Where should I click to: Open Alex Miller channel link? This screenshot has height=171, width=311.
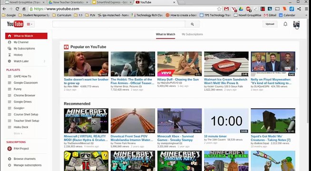(73, 86)
